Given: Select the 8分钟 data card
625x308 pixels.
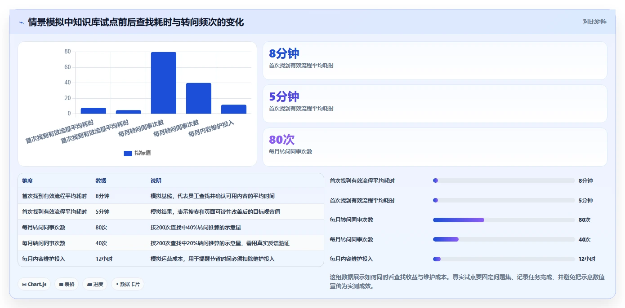Looking at the screenshot, I should coord(435,61).
